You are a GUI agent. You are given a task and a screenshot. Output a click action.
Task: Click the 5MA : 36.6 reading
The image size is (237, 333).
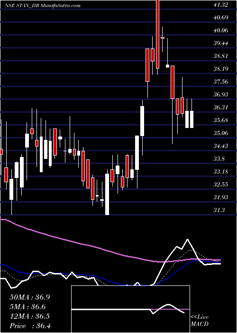coord(27,307)
